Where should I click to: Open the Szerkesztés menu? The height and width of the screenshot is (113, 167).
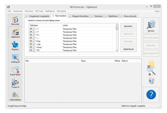pos(18,11)
